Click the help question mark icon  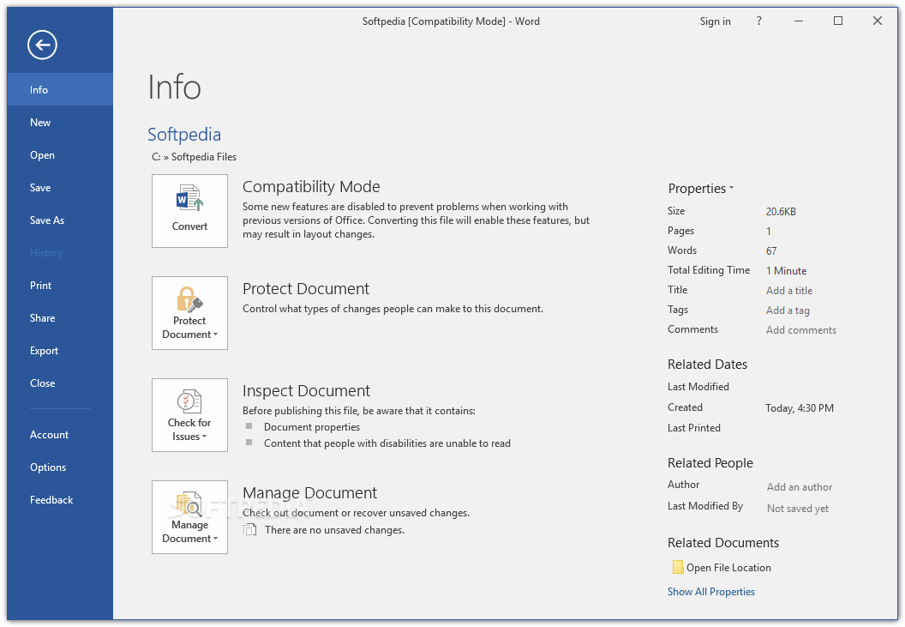[759, 21]
